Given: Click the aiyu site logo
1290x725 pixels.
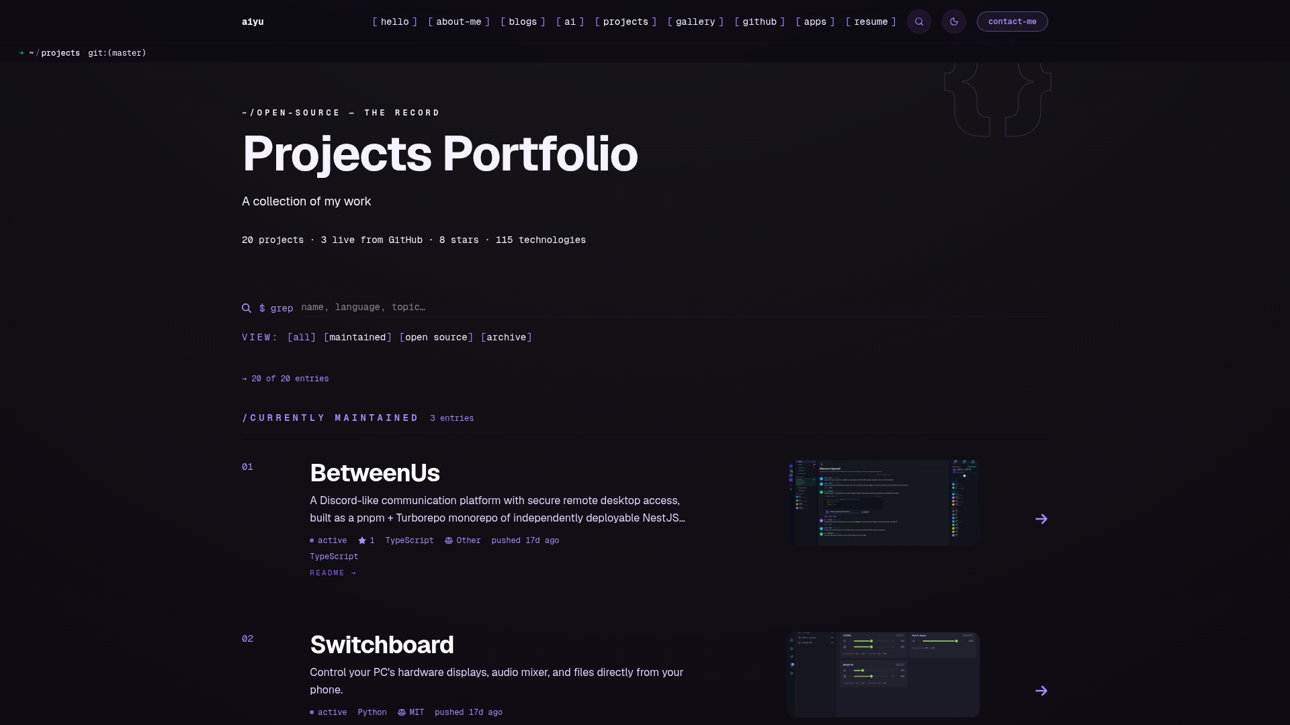Looking at the screenshot, I should [253, 21].
